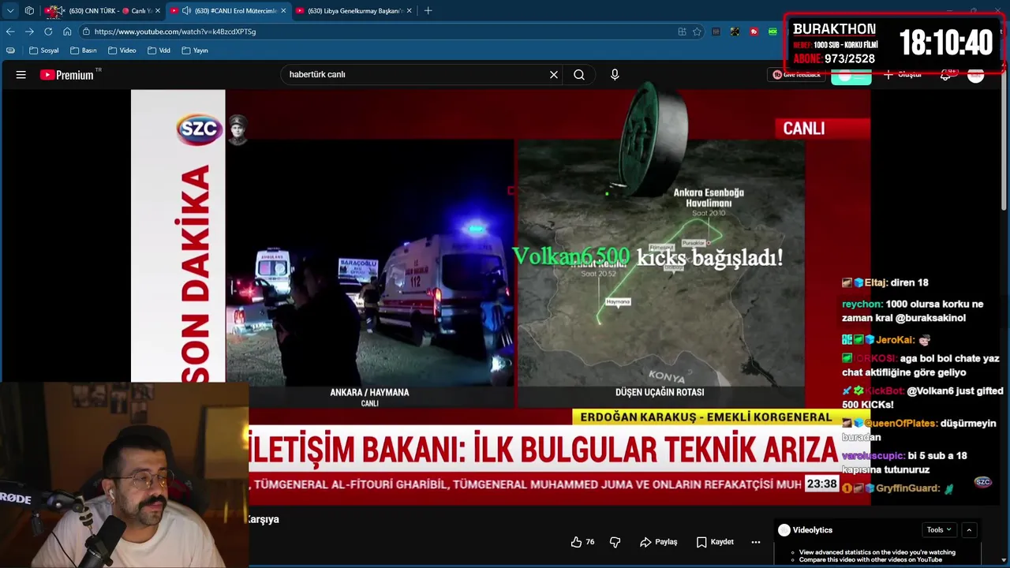Click the browser address bar URL

click(x=175, y=32)
